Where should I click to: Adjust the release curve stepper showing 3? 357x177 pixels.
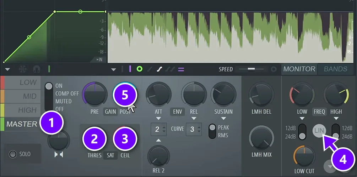194,129
